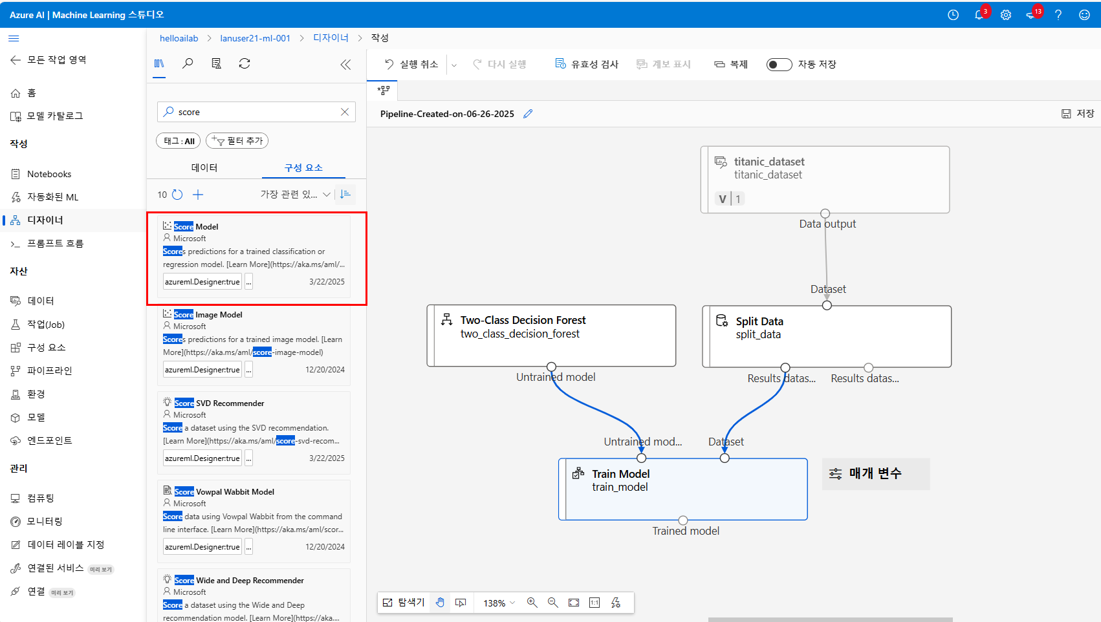The height and width of the screenshot is (622, 1101).
Task: Reload the 10 results list
Action: (x=177, y=195)
